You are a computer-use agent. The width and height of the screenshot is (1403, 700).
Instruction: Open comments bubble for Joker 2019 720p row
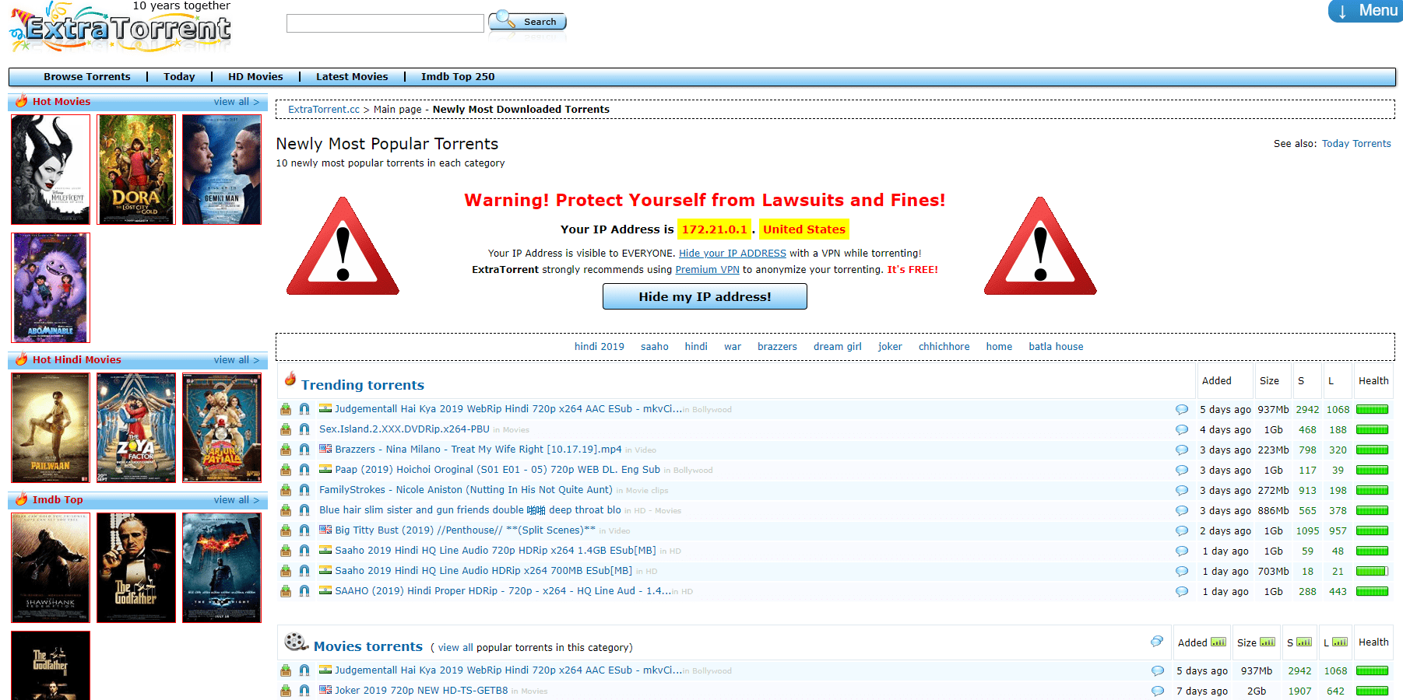click(1158, 691)
